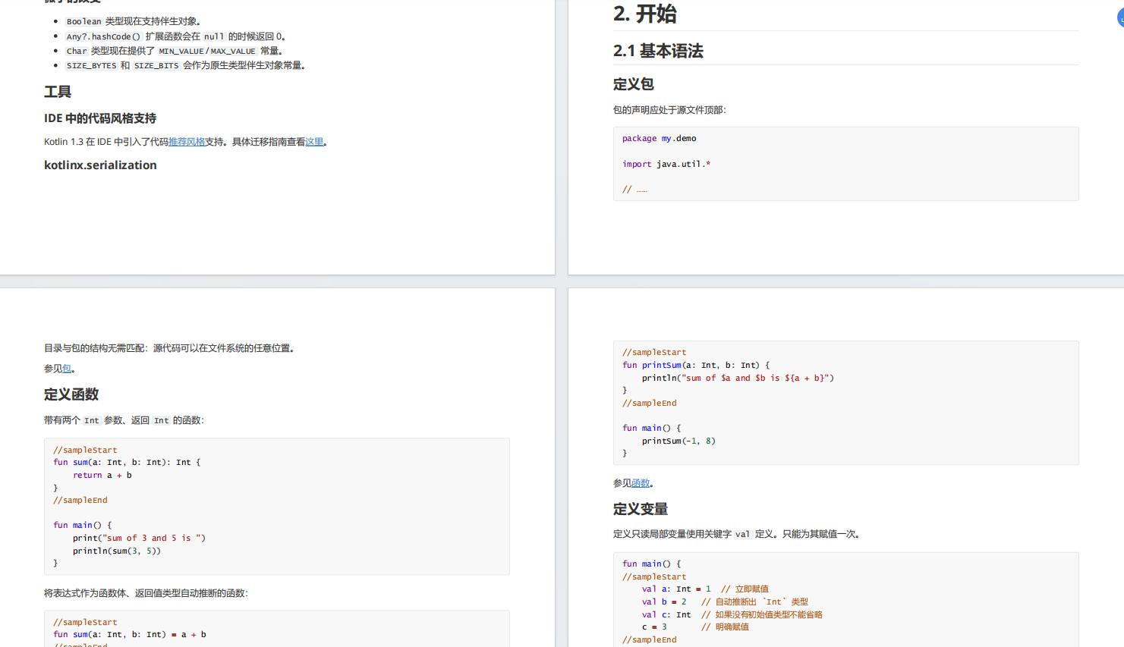Screen dimensions: 1124x647
Task: Select the heading 2.1 基本语法
Action: pyautogui.click(x=657, y=51)
